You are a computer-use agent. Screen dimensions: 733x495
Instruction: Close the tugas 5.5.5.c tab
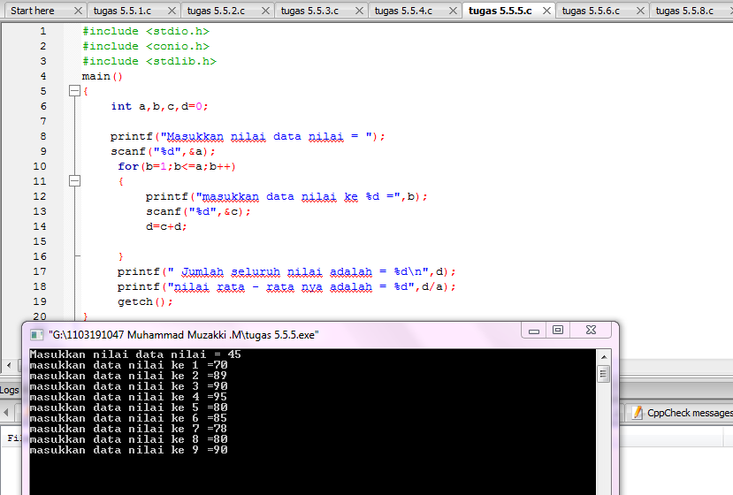pyautogui.click(x=546, y=11)
